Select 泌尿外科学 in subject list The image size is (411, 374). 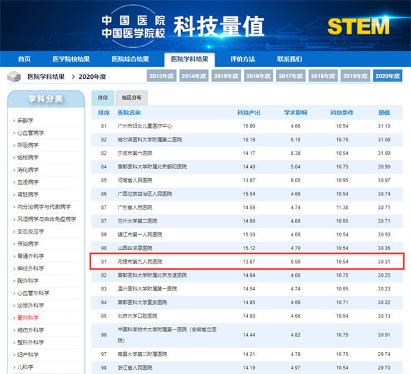(x=30, y=306)
